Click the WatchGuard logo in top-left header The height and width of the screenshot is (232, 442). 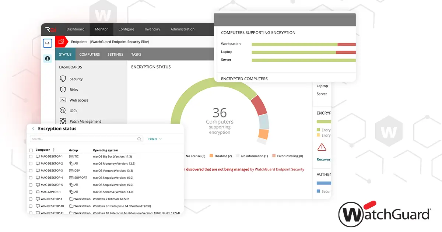point(50,29)
